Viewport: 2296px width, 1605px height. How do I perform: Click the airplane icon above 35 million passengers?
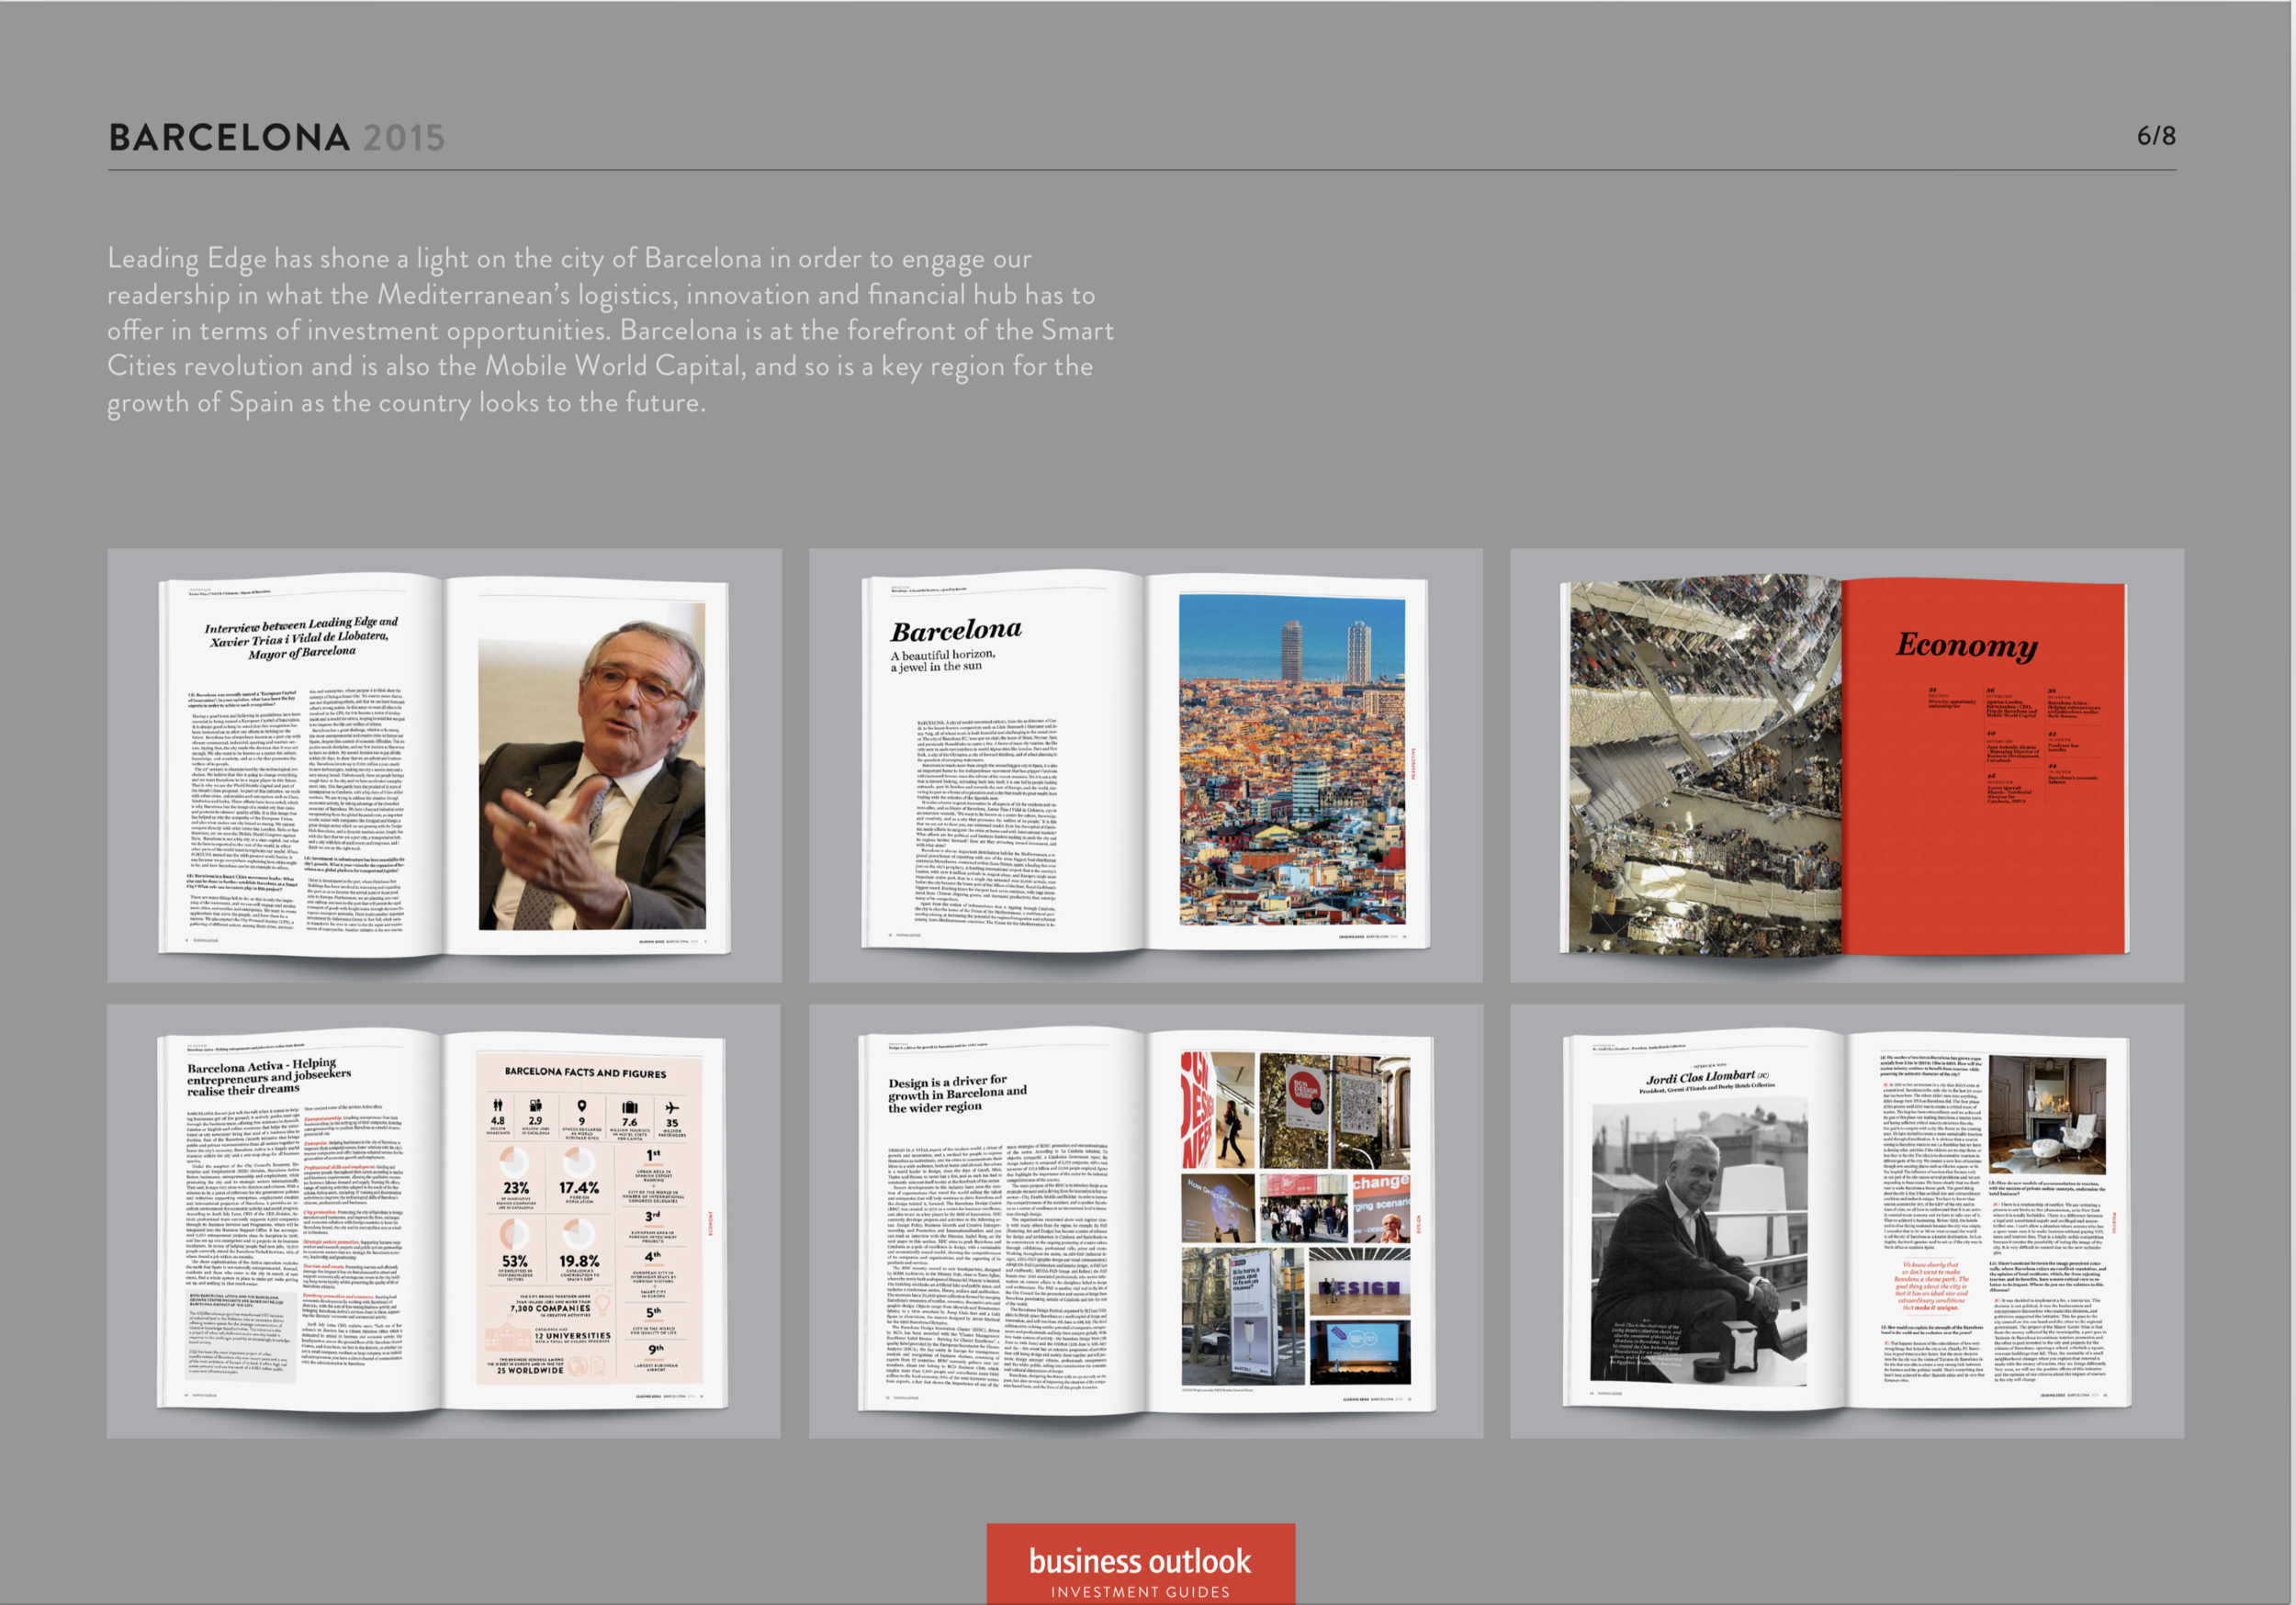(672, 1108)
